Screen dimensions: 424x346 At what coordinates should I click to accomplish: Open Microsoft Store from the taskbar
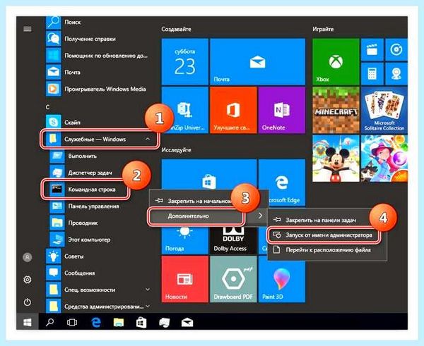click(141, 322)
